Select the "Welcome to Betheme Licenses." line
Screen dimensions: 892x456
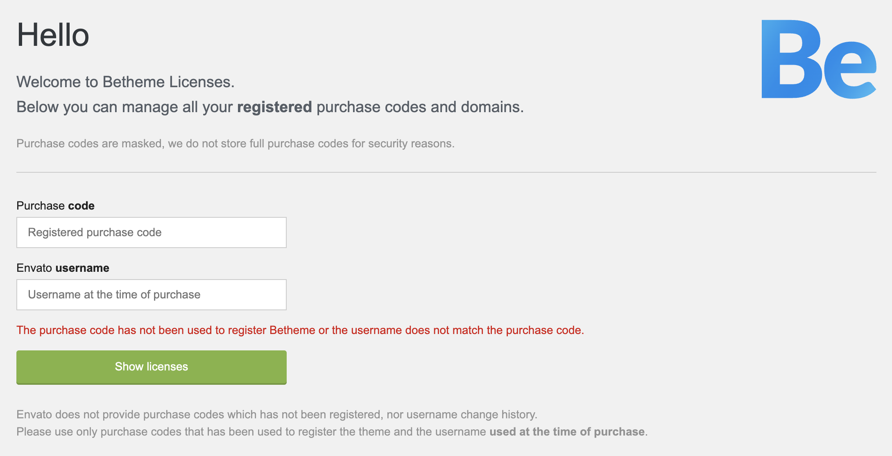[x=125, y=82]
